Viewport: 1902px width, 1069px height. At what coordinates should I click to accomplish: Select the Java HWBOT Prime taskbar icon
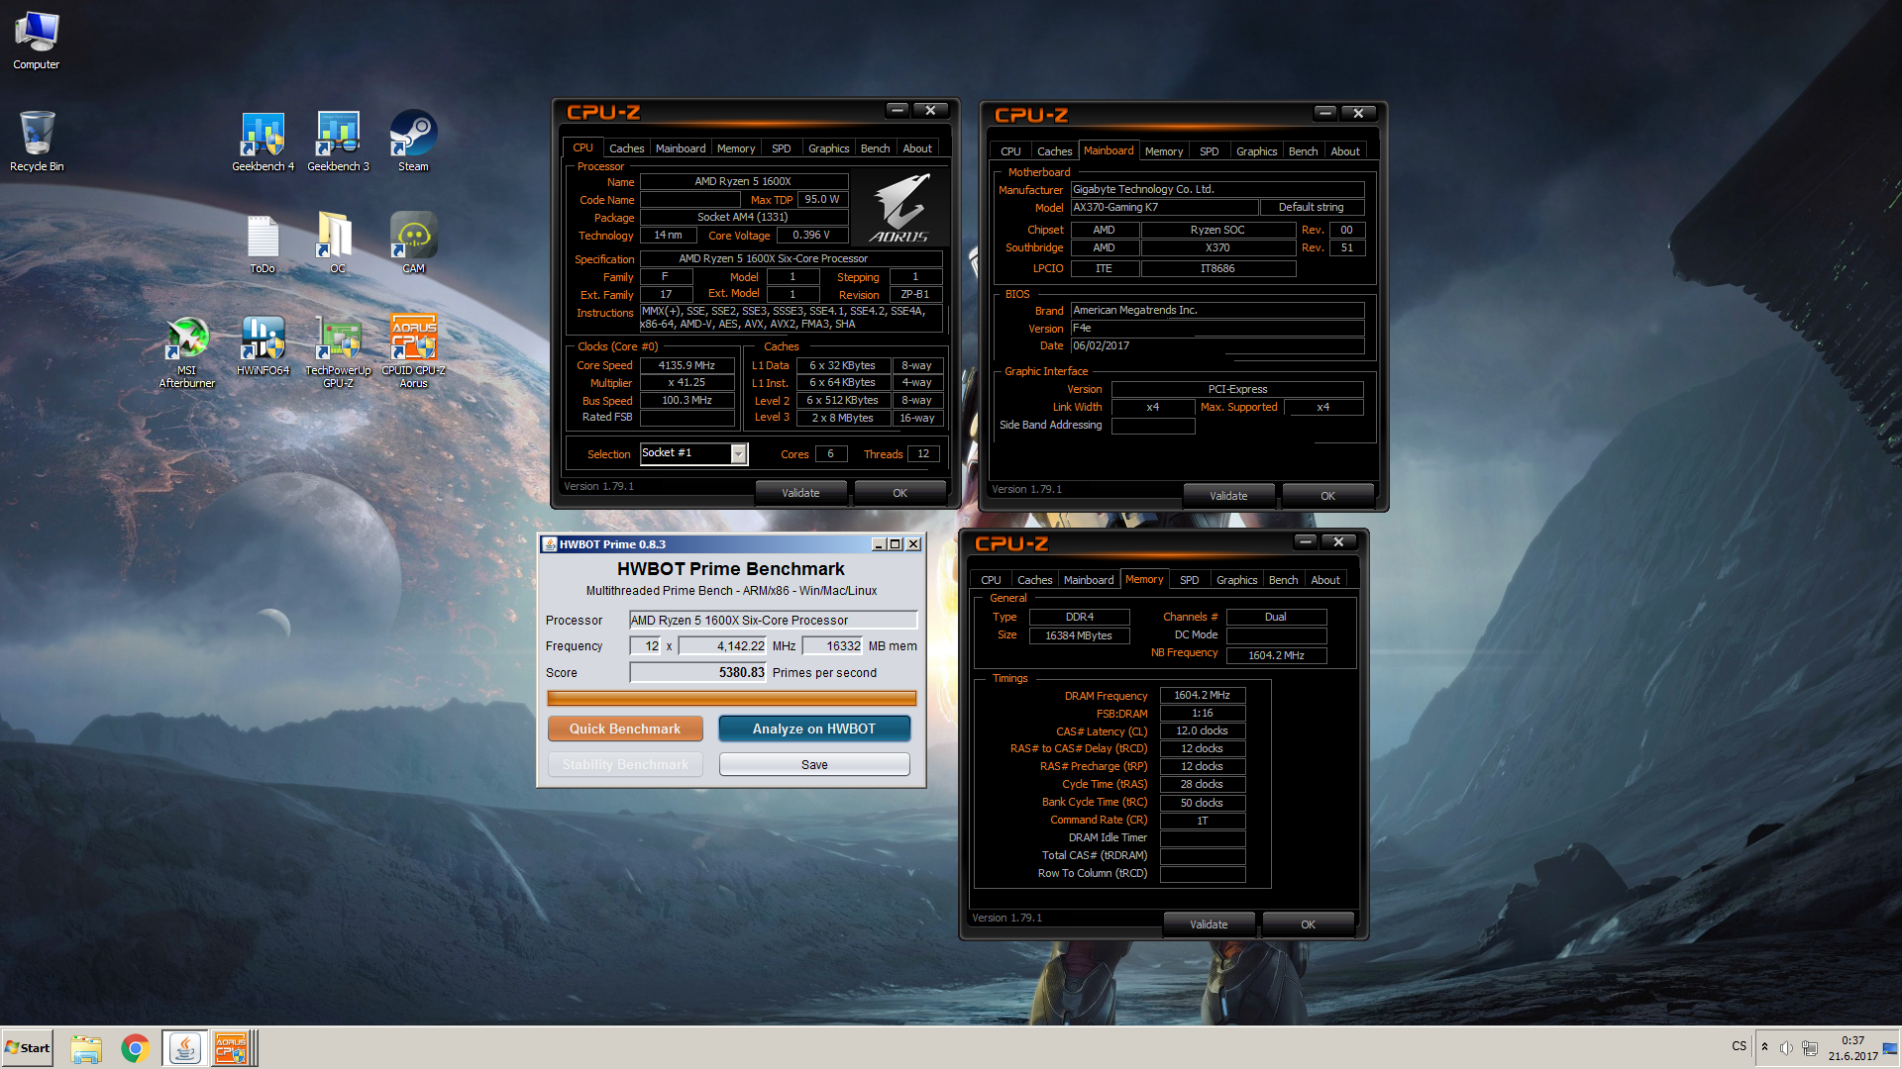[184, 1048]
